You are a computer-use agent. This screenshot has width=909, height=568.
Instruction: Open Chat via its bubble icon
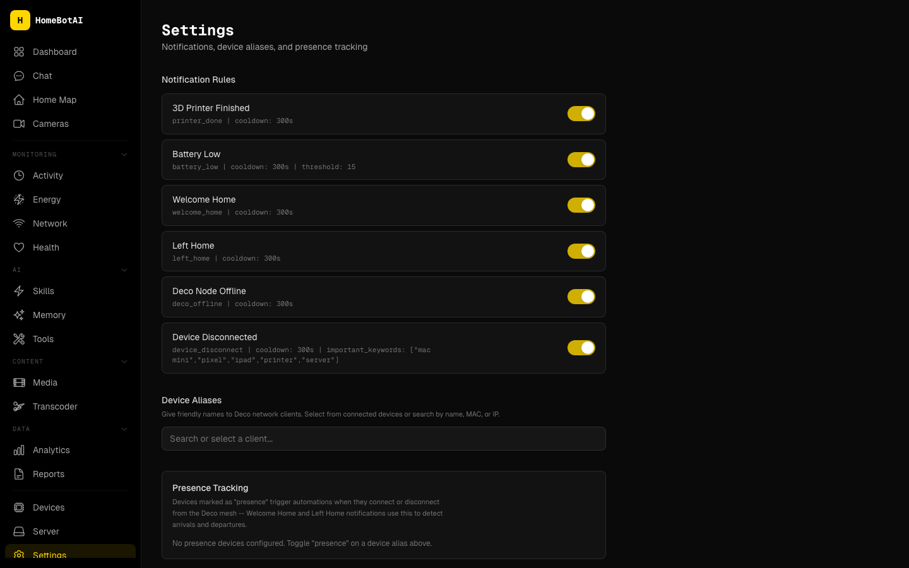[x=19, y=76]
